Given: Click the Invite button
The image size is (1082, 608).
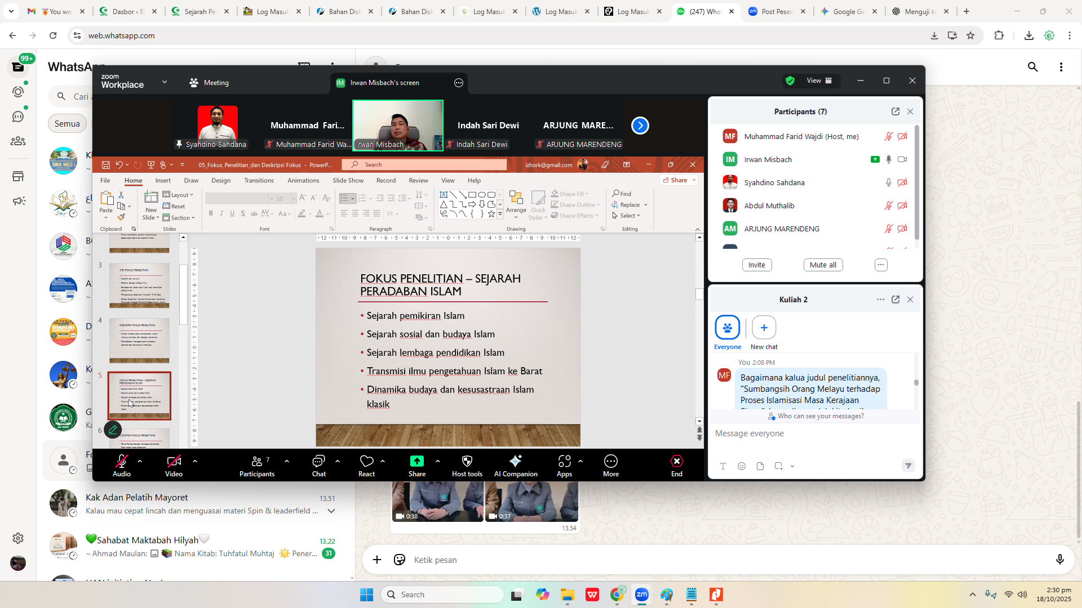Looking at the screenshot, I should (x=756, y=265).
